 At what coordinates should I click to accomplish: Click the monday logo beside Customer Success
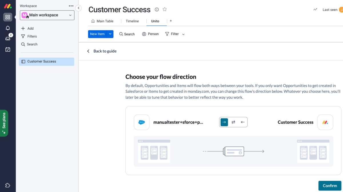(x=325, y=122)
